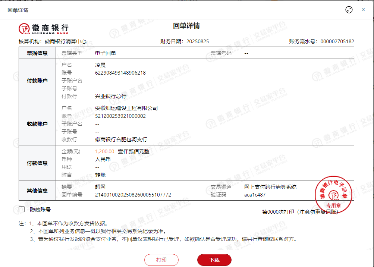
Task: Select receipt number 21400100202508260055107772
Action: click(133, 195)
